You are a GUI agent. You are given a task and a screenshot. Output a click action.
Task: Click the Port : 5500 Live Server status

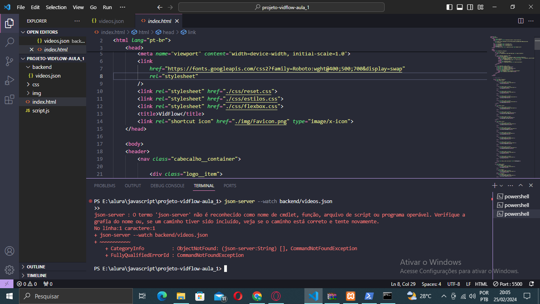pyautogui.click(x=508, y=284)
